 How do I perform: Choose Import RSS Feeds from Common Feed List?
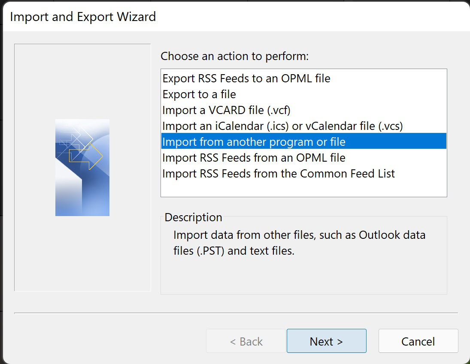[279, 174]
